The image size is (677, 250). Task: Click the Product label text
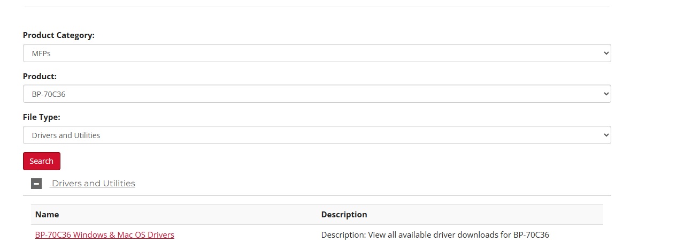coord(40,76)
